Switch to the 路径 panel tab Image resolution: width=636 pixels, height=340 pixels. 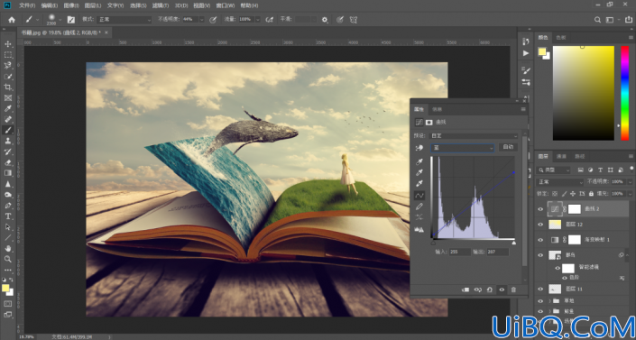tap(580, 156)
